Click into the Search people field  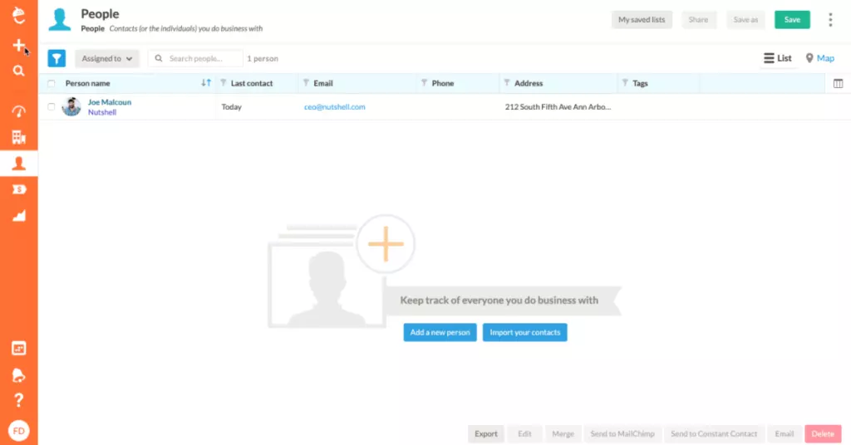click(195, 59)
